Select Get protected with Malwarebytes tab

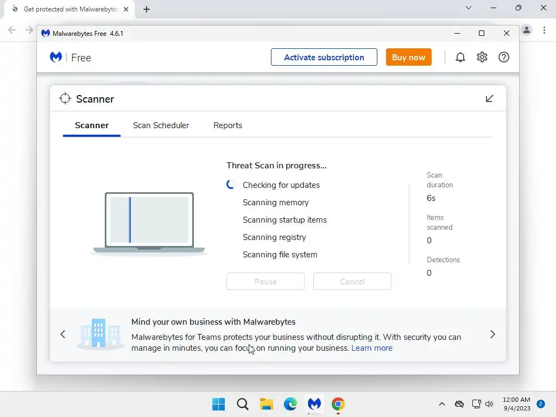pyautogui.click(x=69, y=9)
